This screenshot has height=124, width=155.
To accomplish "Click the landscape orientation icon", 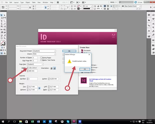I will pos(54,68).
